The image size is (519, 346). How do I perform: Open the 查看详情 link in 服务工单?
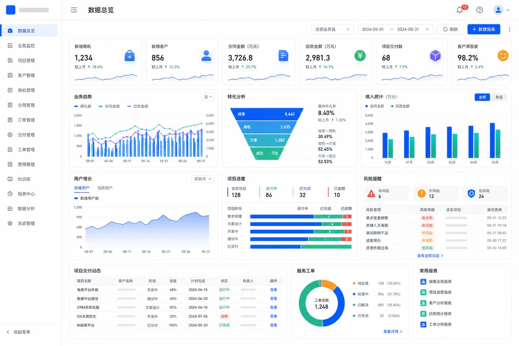coord(393,331)
